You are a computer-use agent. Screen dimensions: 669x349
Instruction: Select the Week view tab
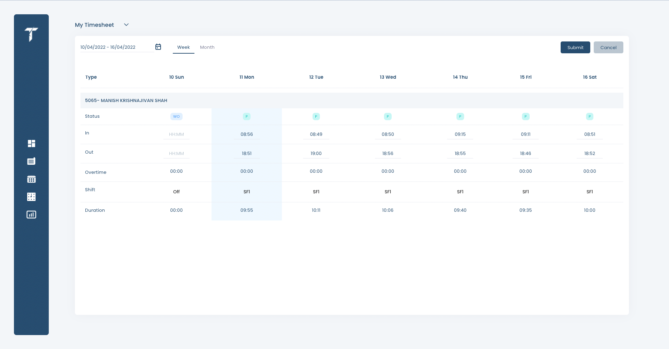point(183,47)
